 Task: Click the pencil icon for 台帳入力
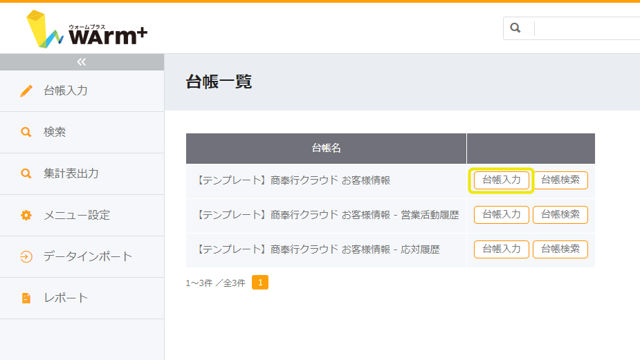pyautogui.click(x=26, y=91)
